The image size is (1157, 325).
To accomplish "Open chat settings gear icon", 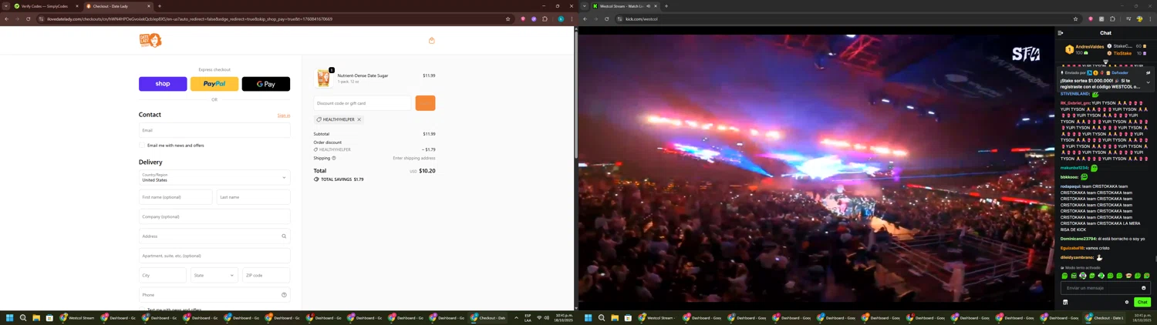I will 1127,303.
